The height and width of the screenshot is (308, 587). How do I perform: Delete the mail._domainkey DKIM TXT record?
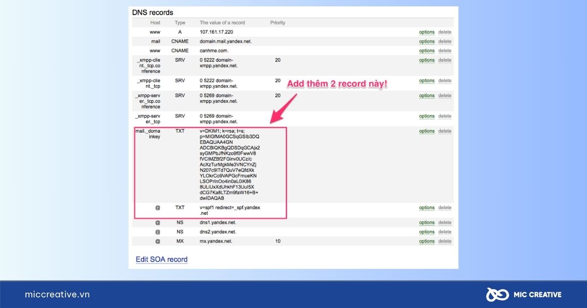(x=445, y=131)
